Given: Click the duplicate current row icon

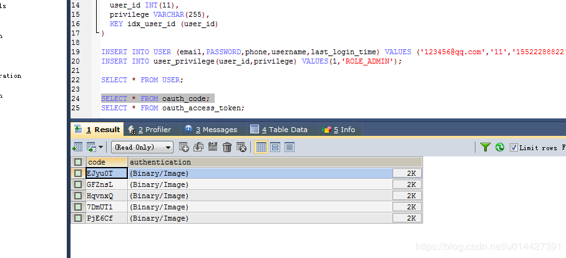Looking at the screenshot, I should (198, 147).
